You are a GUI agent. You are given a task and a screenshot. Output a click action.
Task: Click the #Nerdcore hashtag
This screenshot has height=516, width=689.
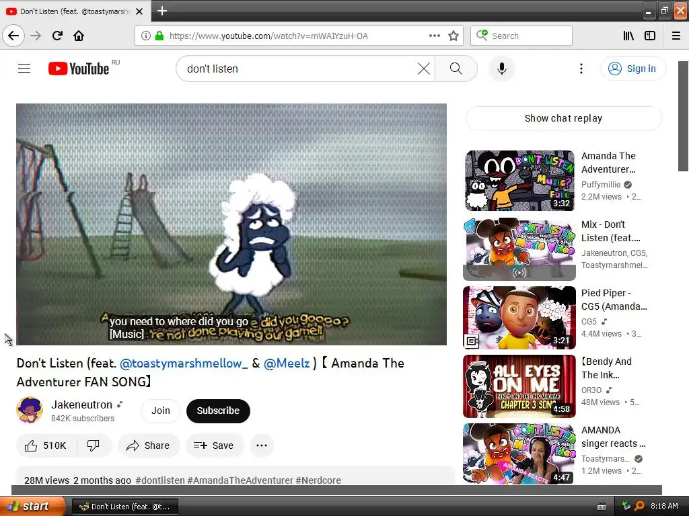(x=318, y=480)
